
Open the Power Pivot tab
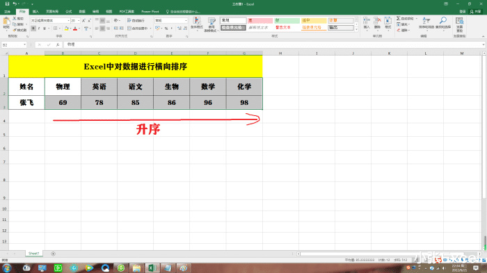[150, 12]
